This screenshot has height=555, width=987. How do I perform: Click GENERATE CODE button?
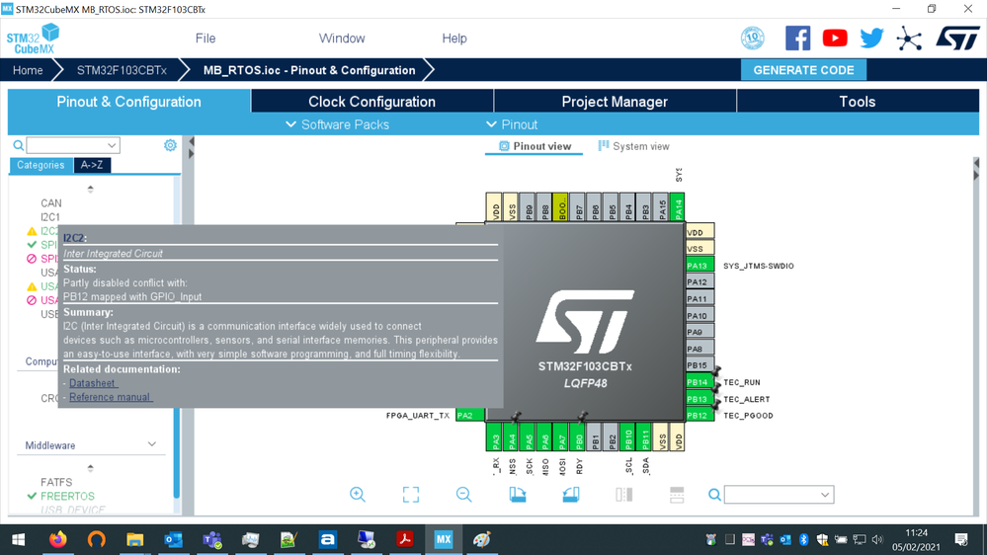point(803,70)
